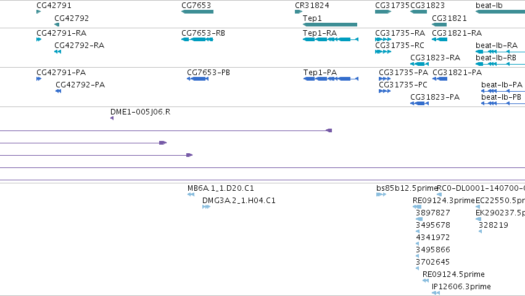Image resolution: width=525 pixels, height=296 pixels.
Task: Click the EC22550.5prime EST label
Action: [500, 200]
